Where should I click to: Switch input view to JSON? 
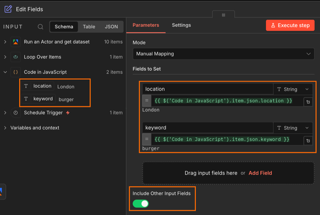(x=111, y=27)
